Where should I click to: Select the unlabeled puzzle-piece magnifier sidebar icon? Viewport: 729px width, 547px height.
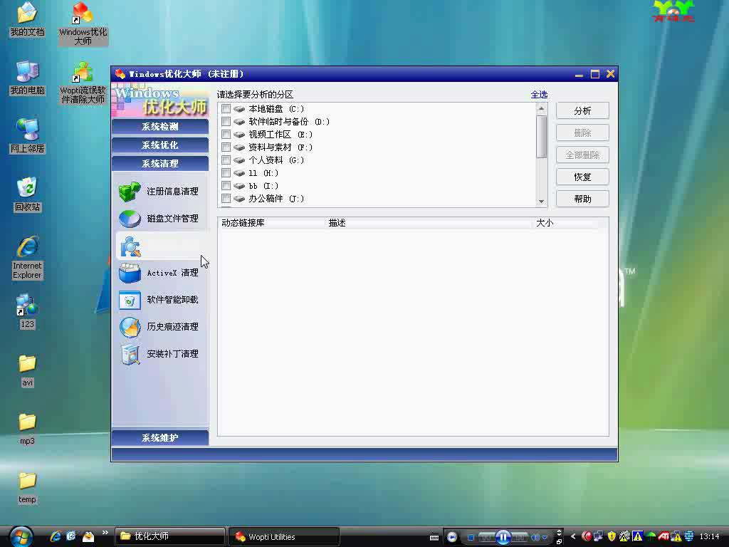point(130,246)
